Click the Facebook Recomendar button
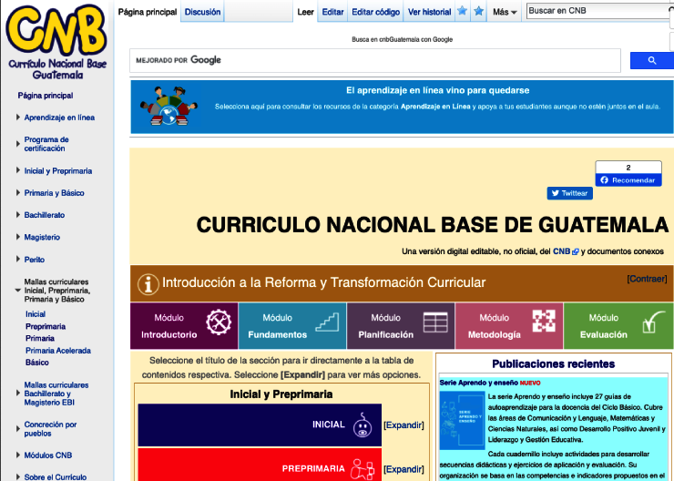This screenshot has width=674, height=481. [628, 180]
